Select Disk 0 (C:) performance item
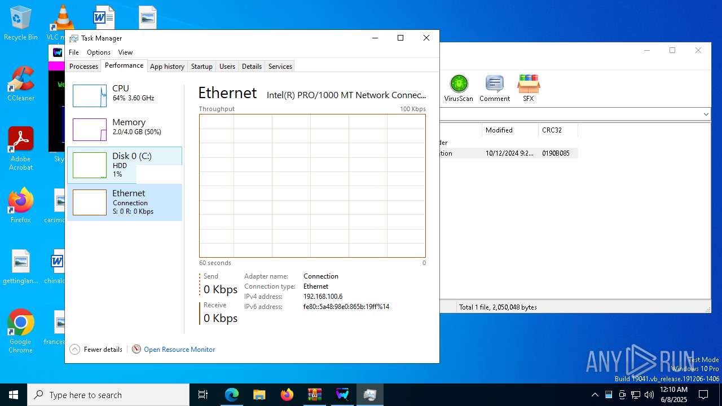This screenshot has height=406, width=722. pyautogui.click(x=125, y=165)
